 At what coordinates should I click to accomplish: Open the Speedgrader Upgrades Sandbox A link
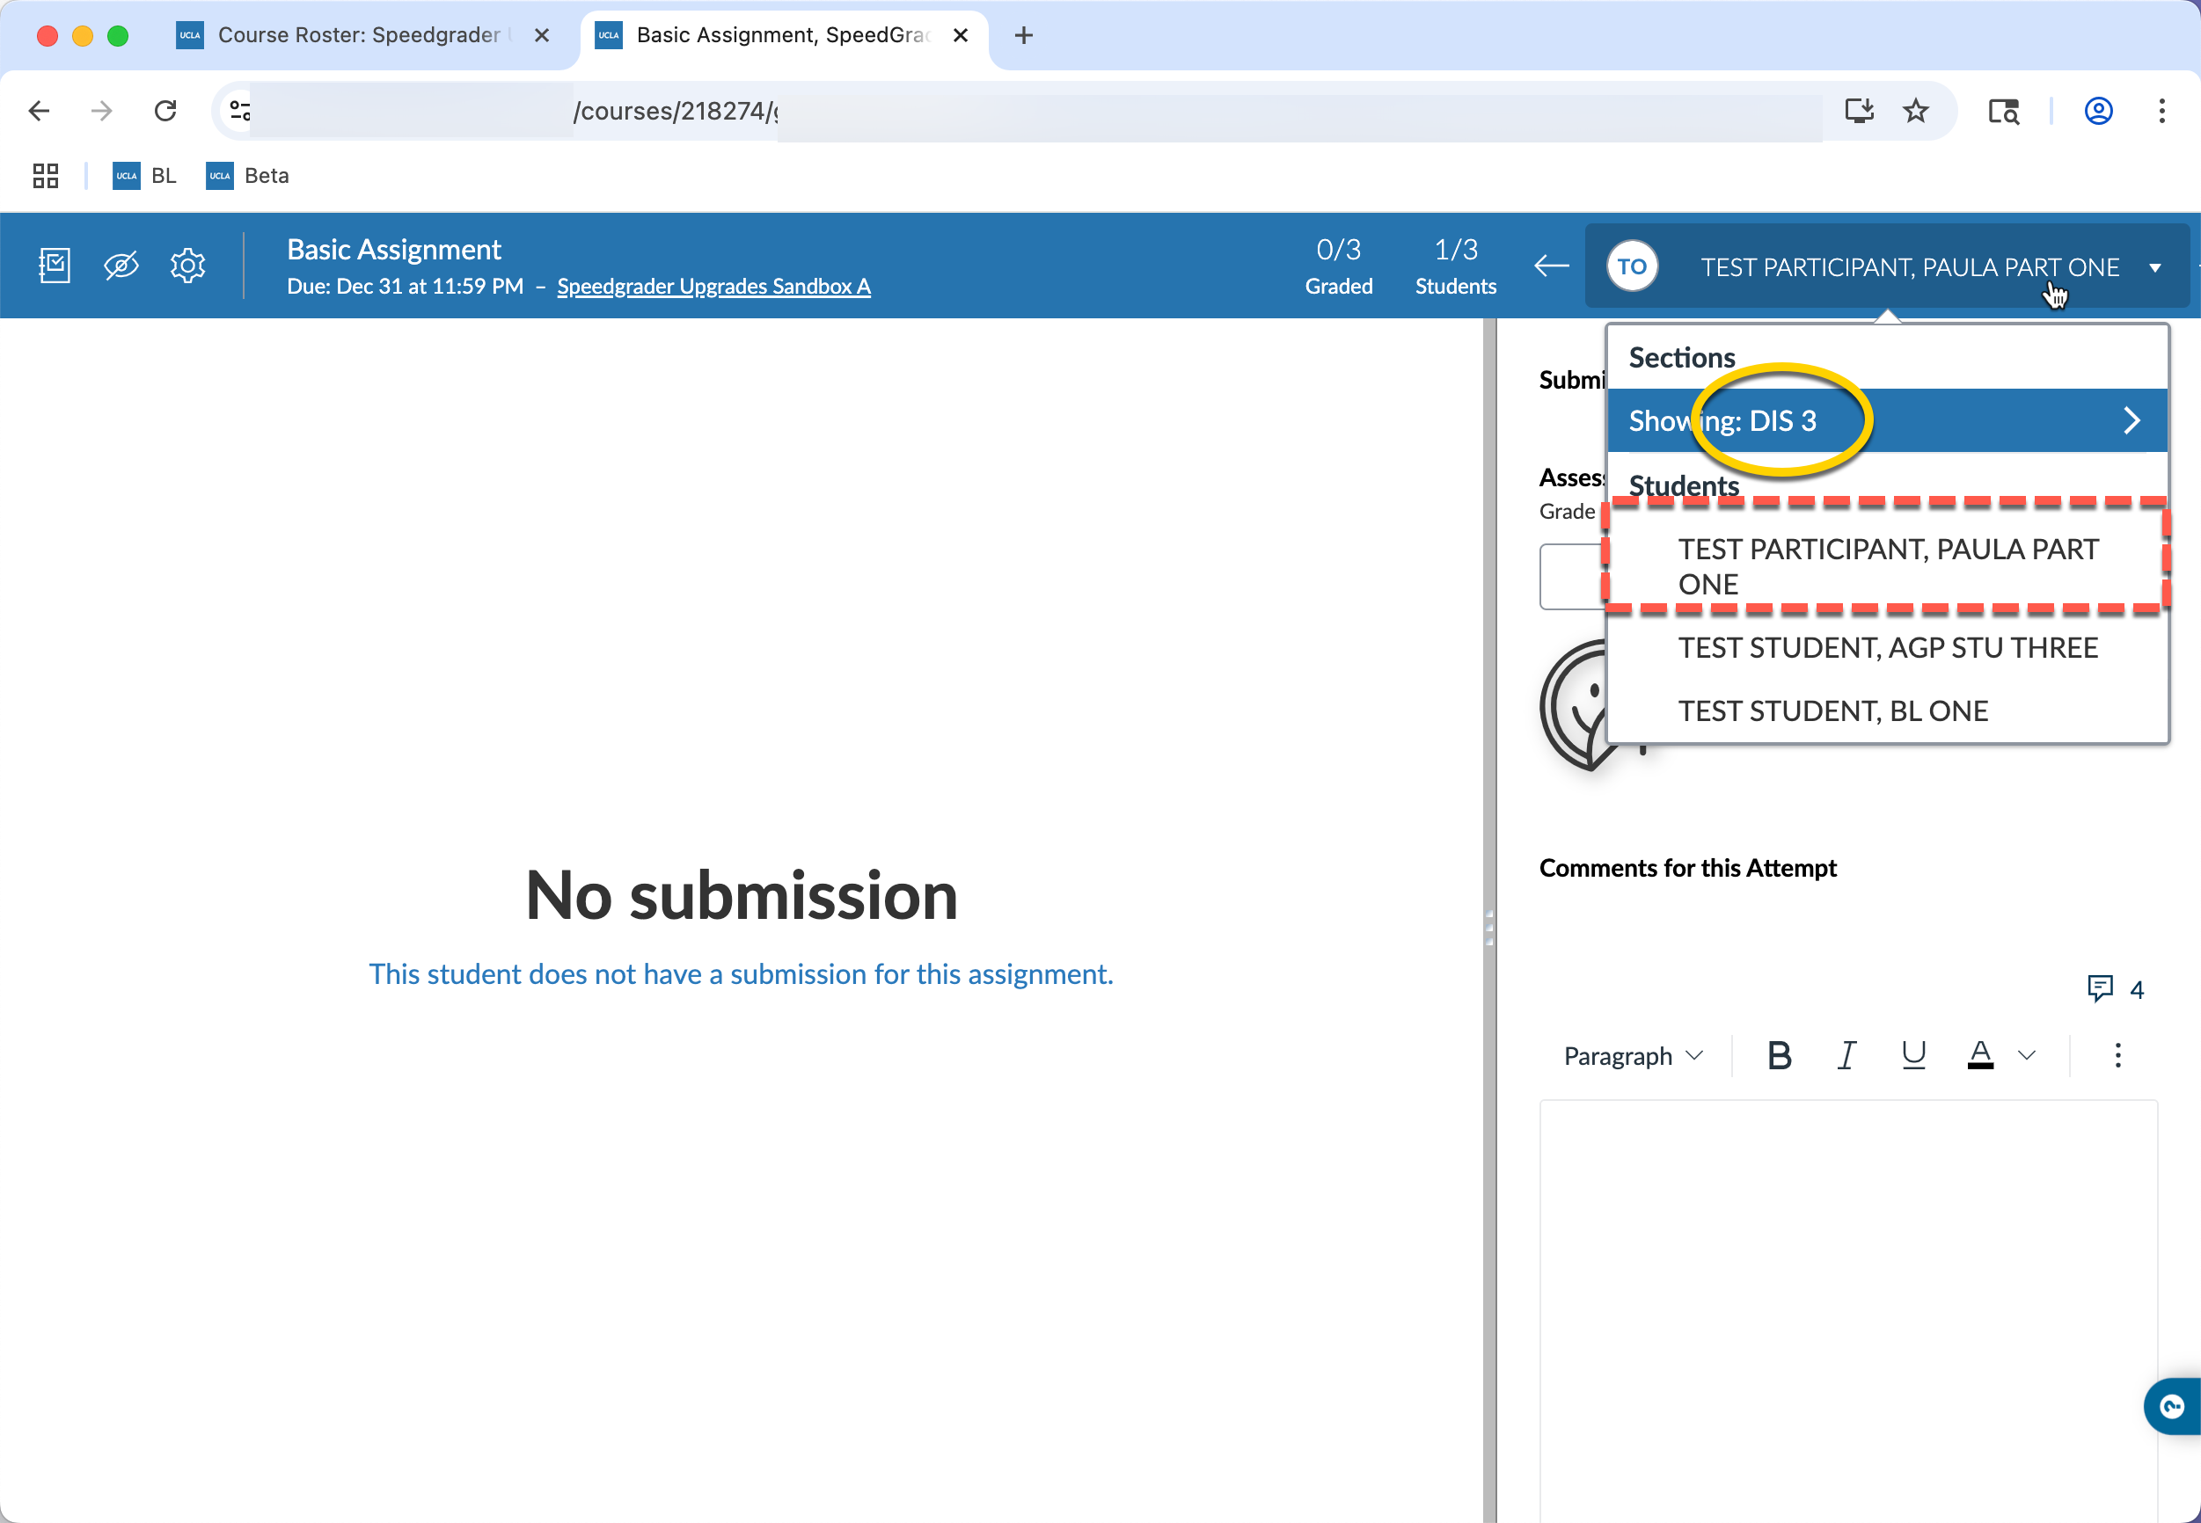pyautogui.click(x=713, y=285)
